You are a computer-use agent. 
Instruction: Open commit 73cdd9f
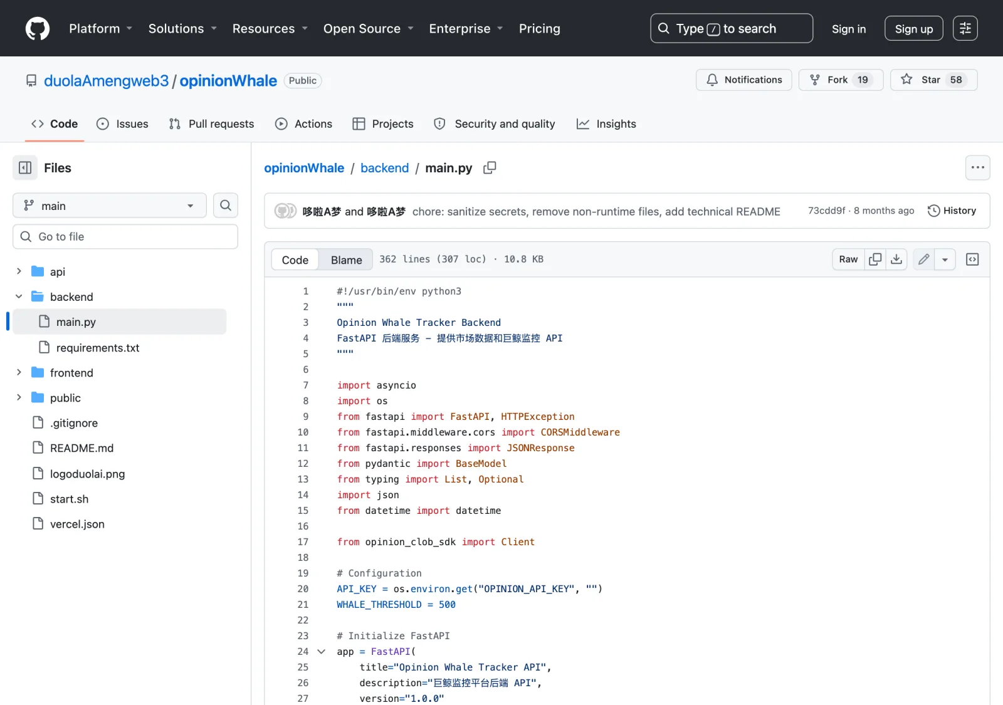point(826,211)
